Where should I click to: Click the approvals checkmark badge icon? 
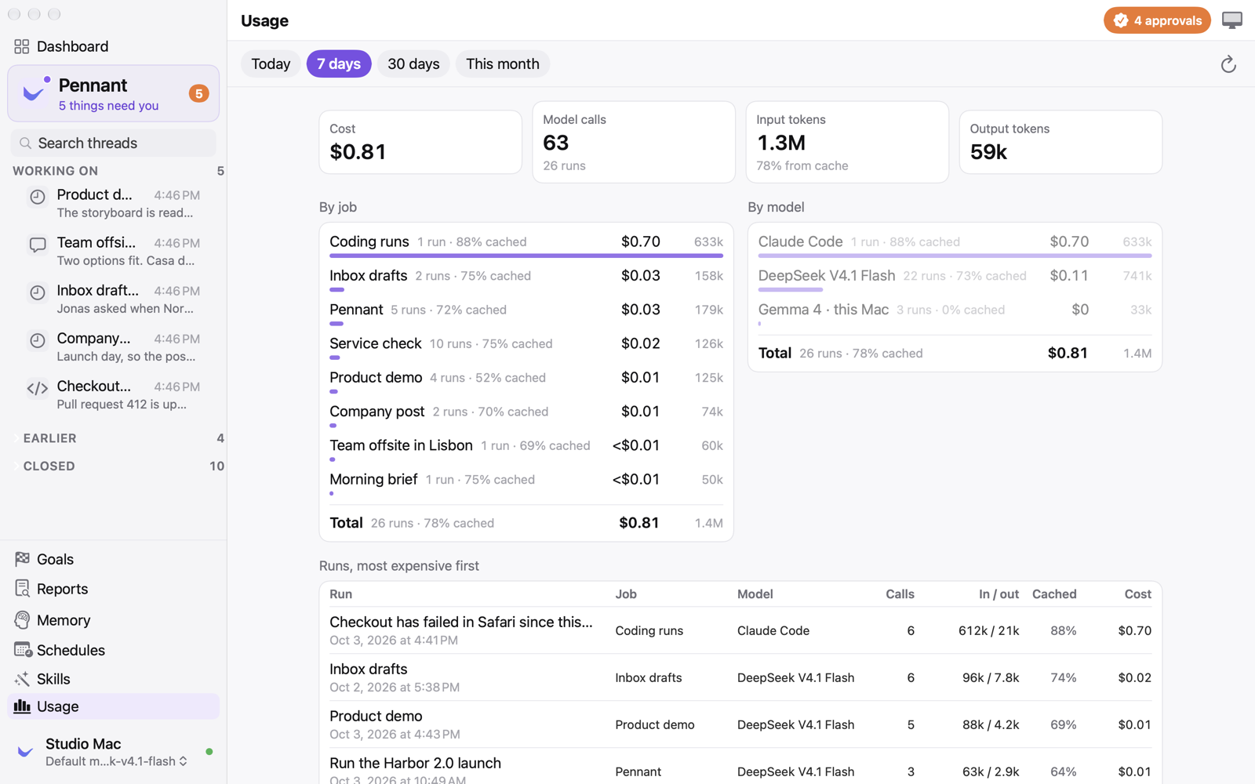pos(1121,20)
